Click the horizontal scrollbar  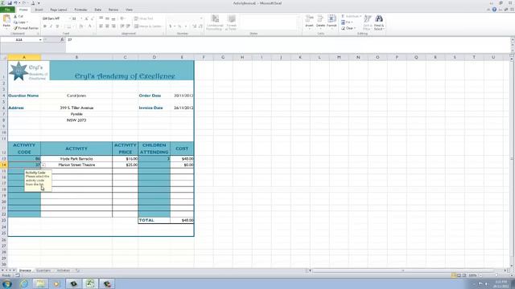[x=402, y=271]
